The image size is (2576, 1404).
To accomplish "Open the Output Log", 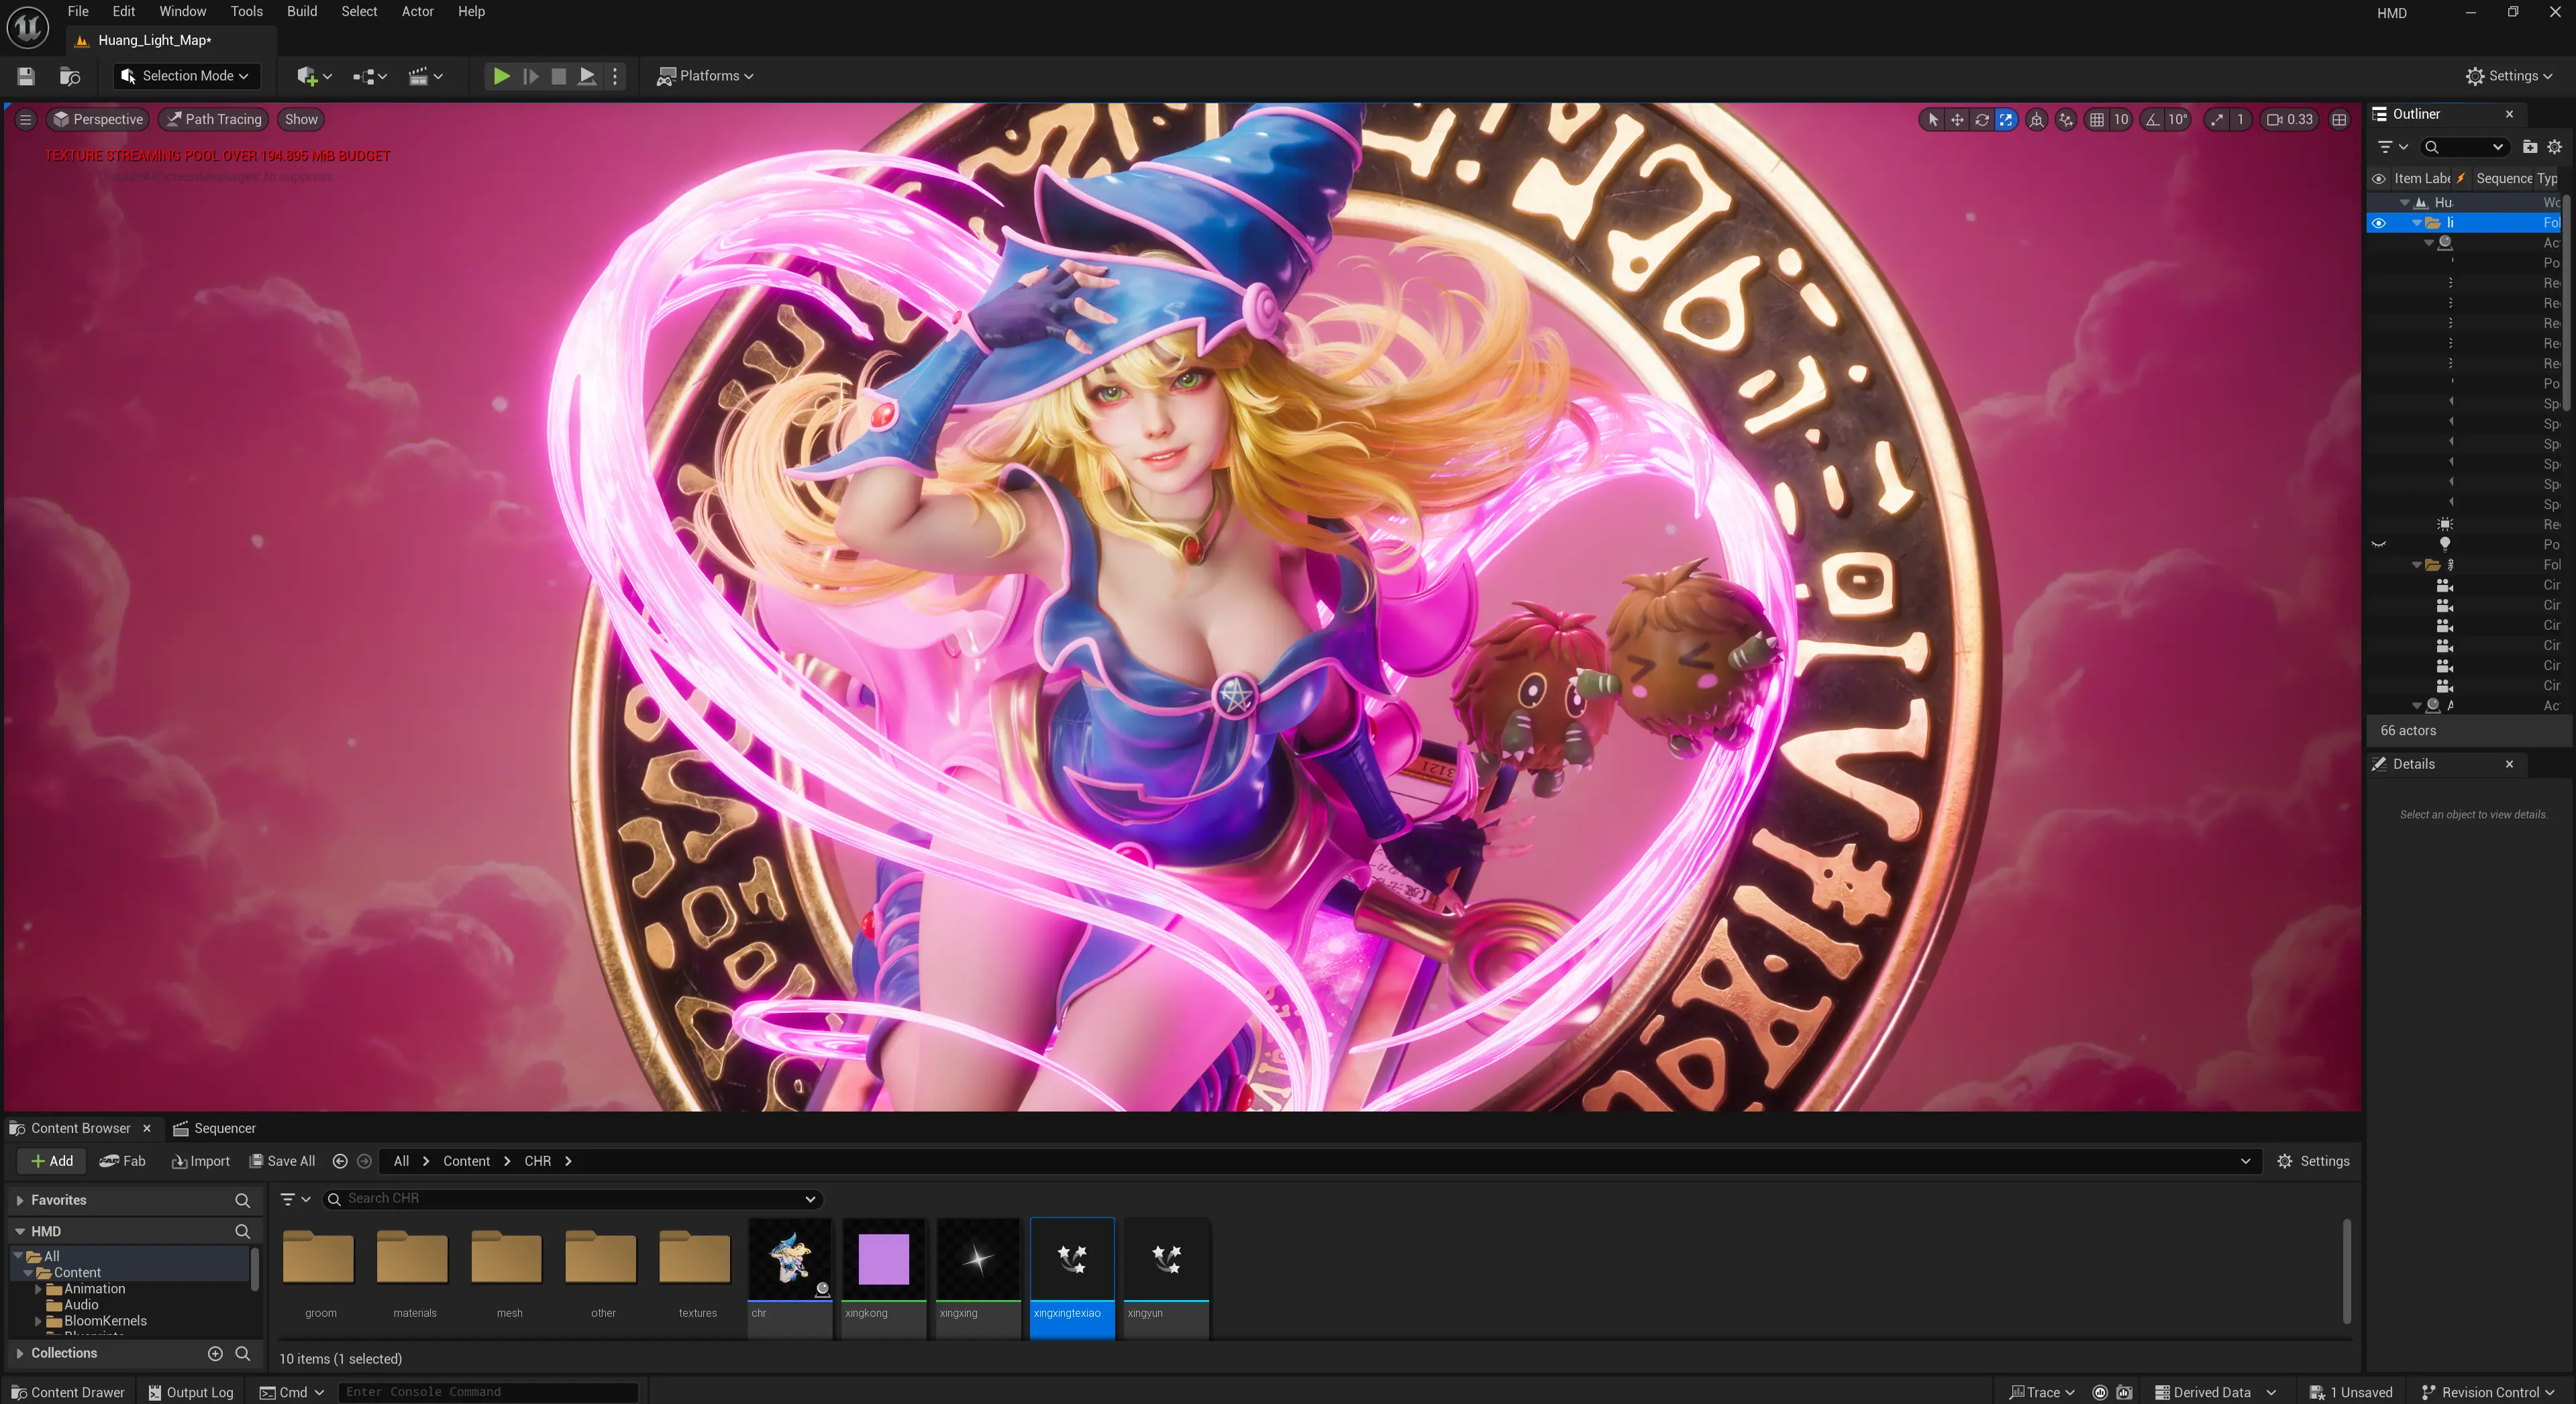I will click(190, 1392).
